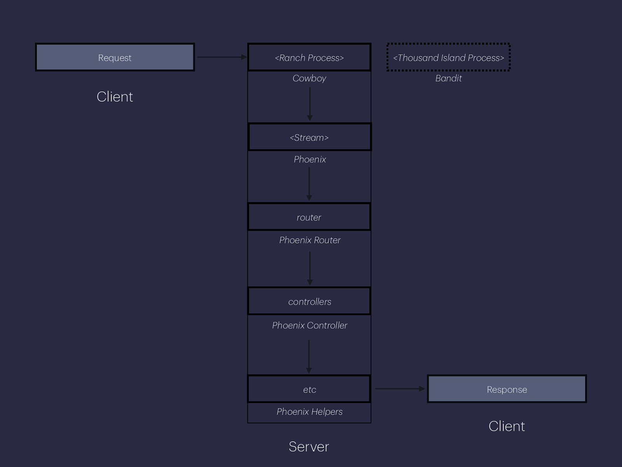
Task: Select the Phoenix Helpers label
Action: [310, 412]
